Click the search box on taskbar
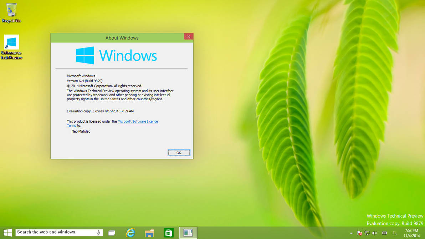The image size is (425, 239). pyautogui.click(x=59, y=233)
